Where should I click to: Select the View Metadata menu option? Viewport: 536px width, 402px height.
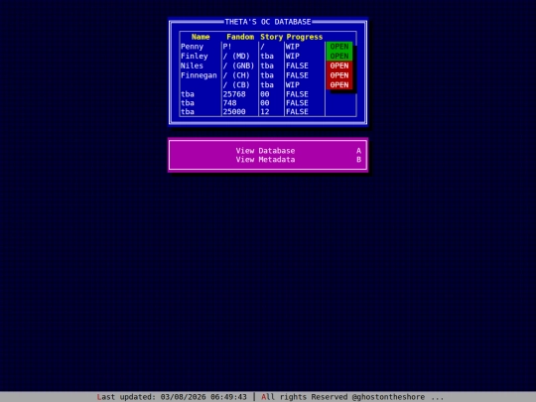pos(265,160)
